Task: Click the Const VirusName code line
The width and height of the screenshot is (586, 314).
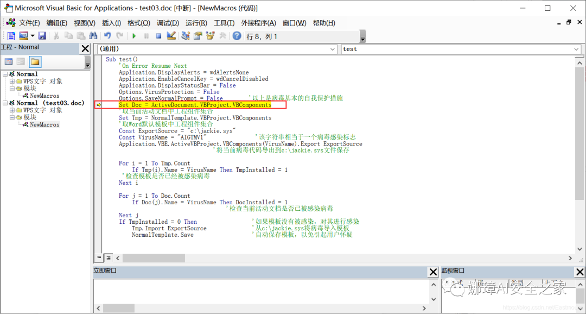Action: pos(163,137)
